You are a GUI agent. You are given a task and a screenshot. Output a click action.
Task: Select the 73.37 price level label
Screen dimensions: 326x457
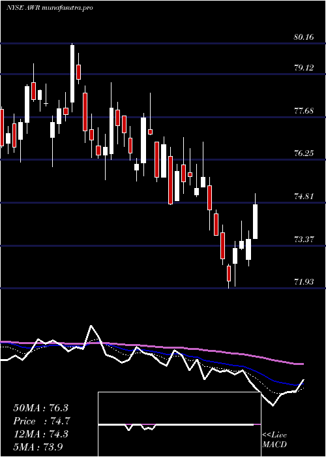[304, 240]
